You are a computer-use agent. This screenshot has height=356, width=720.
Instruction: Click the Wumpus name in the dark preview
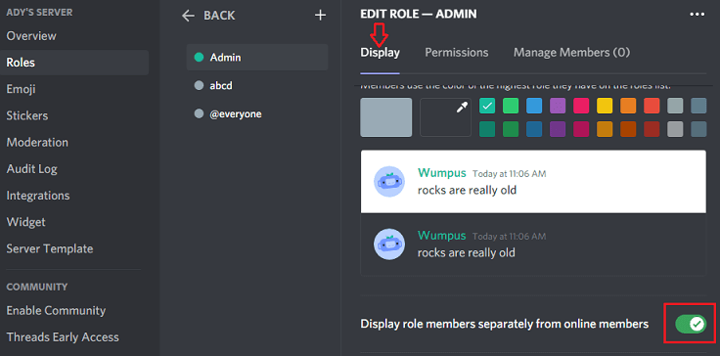[442, 236]
